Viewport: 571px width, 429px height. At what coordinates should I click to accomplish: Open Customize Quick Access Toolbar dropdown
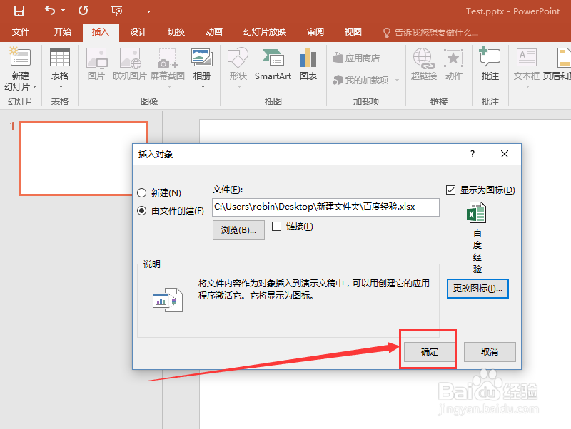click(x=148, y=11)
